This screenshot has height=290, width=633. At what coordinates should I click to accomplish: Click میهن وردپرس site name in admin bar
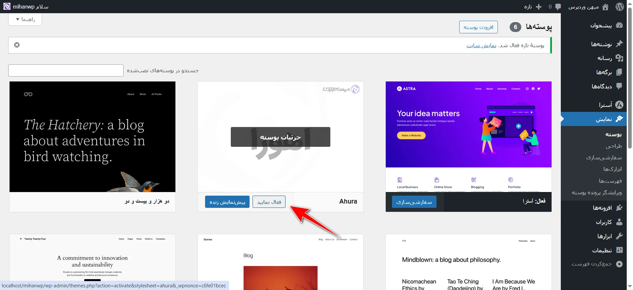584,7
